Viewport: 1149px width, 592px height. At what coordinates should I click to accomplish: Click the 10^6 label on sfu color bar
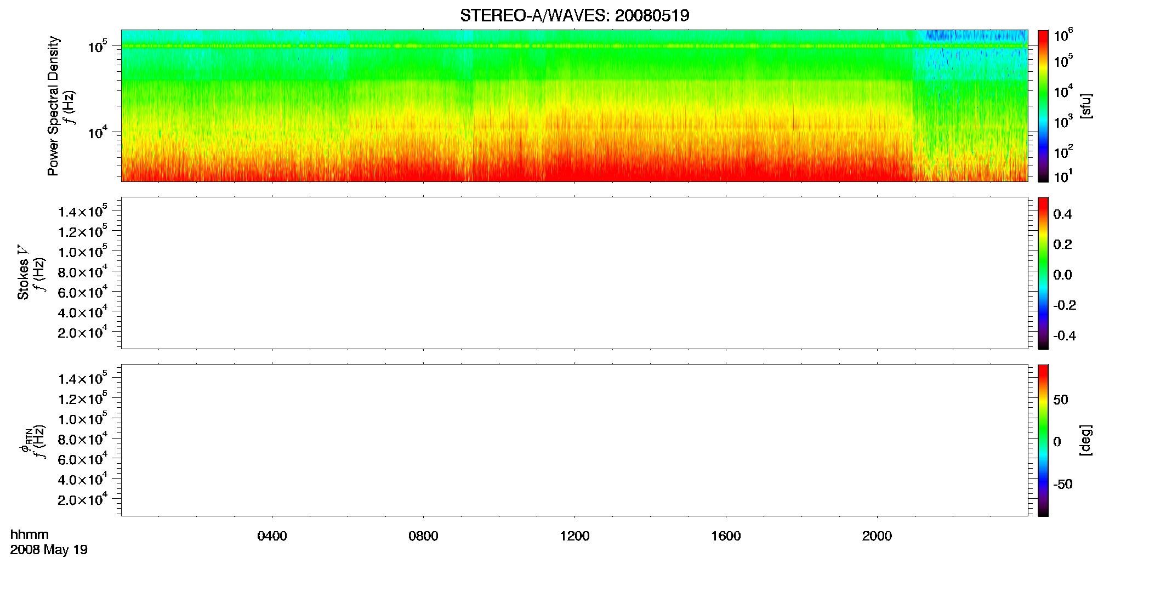(1063, 35)
